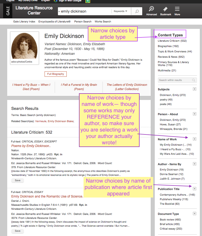Click the GALE logo
202x236 pixels.
[8, 11]
